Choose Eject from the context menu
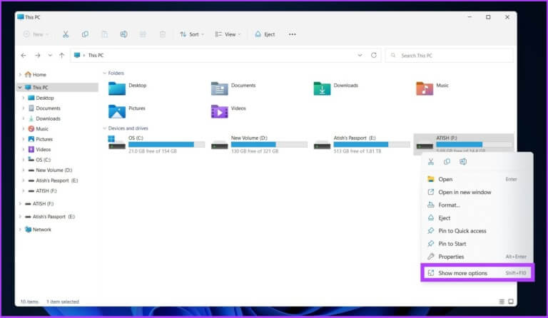Image resolution: width=548 pixels, height=318 pixels. pyautogui.click(x=477, y=217)
